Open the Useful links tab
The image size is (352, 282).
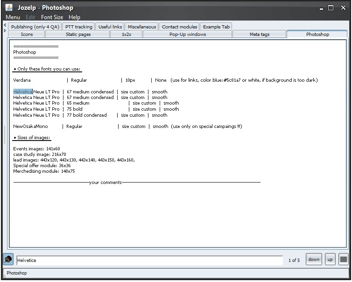110,27
